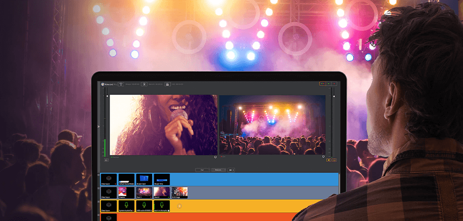
Task: Click the monitor icon under Live pane
Action: tap(323, 157)
